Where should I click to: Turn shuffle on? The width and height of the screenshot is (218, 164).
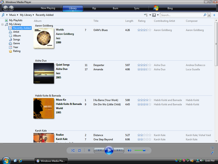tap(73, 150)
